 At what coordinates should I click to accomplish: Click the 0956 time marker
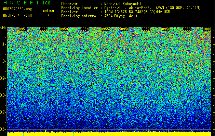pyautogui.click(x=125, y=29)
